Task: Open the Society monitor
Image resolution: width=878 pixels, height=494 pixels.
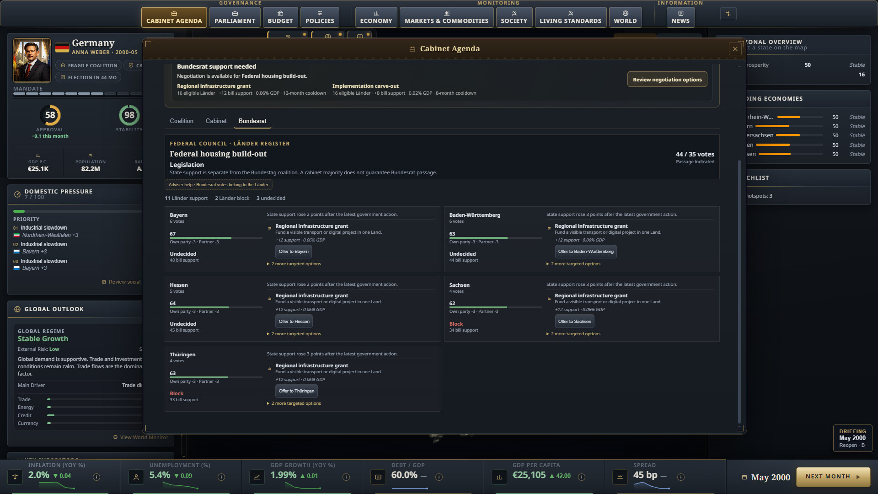Action: [x=514, y=17]
